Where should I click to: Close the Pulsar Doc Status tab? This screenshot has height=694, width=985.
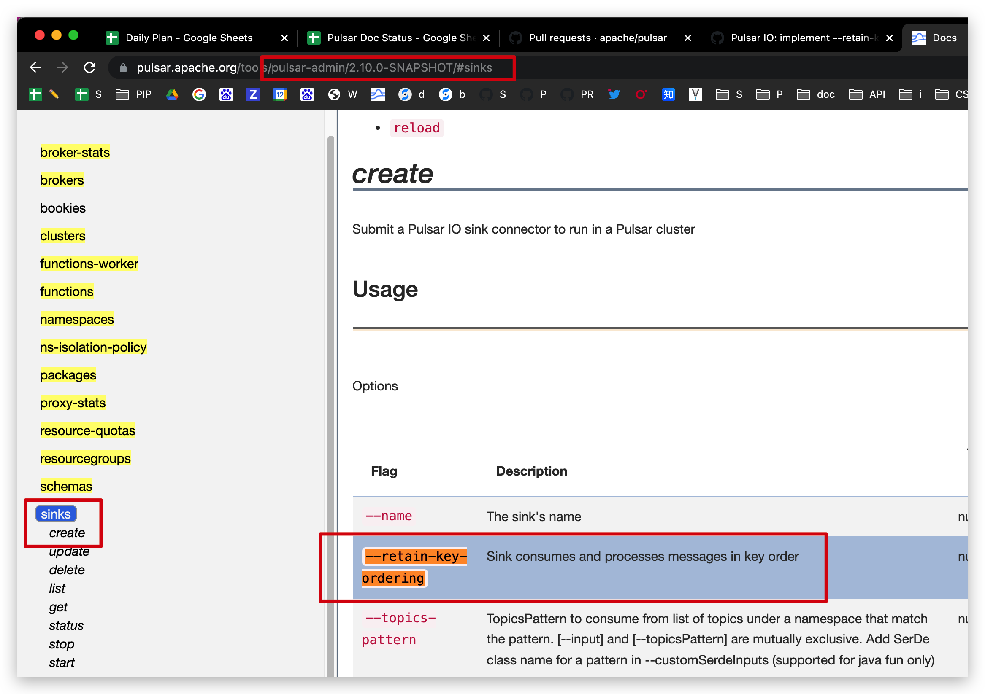pos(486,38)
